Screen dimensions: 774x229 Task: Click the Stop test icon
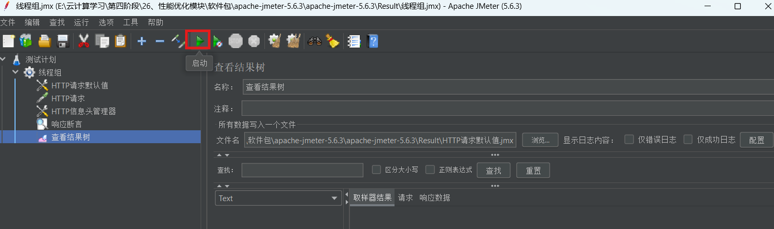coord(236,41)
